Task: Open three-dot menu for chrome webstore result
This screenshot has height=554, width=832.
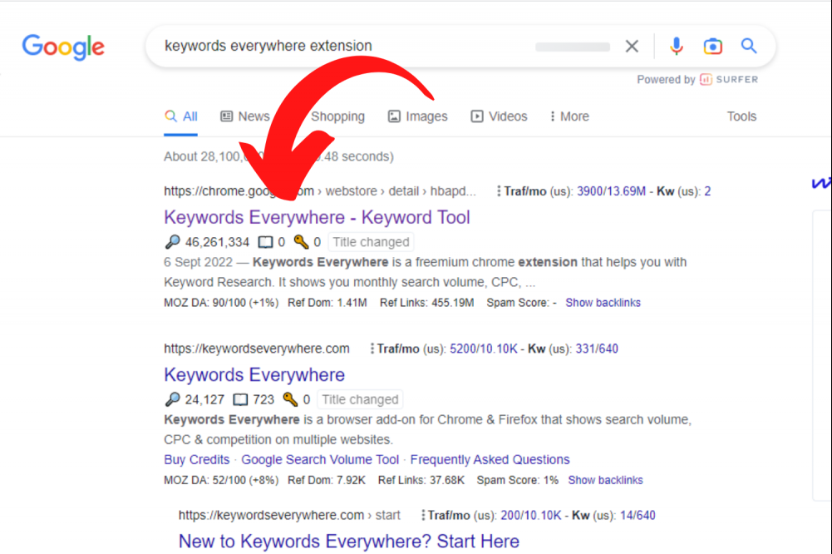Action: pos(498,191)
